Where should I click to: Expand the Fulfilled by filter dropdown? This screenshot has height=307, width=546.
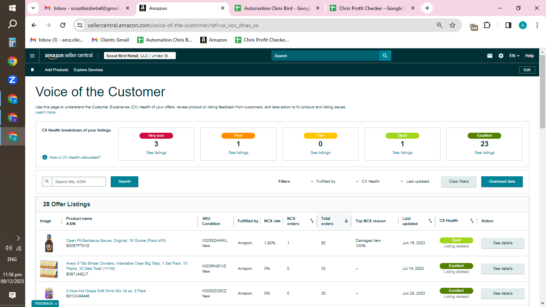[x=323, y=181]
